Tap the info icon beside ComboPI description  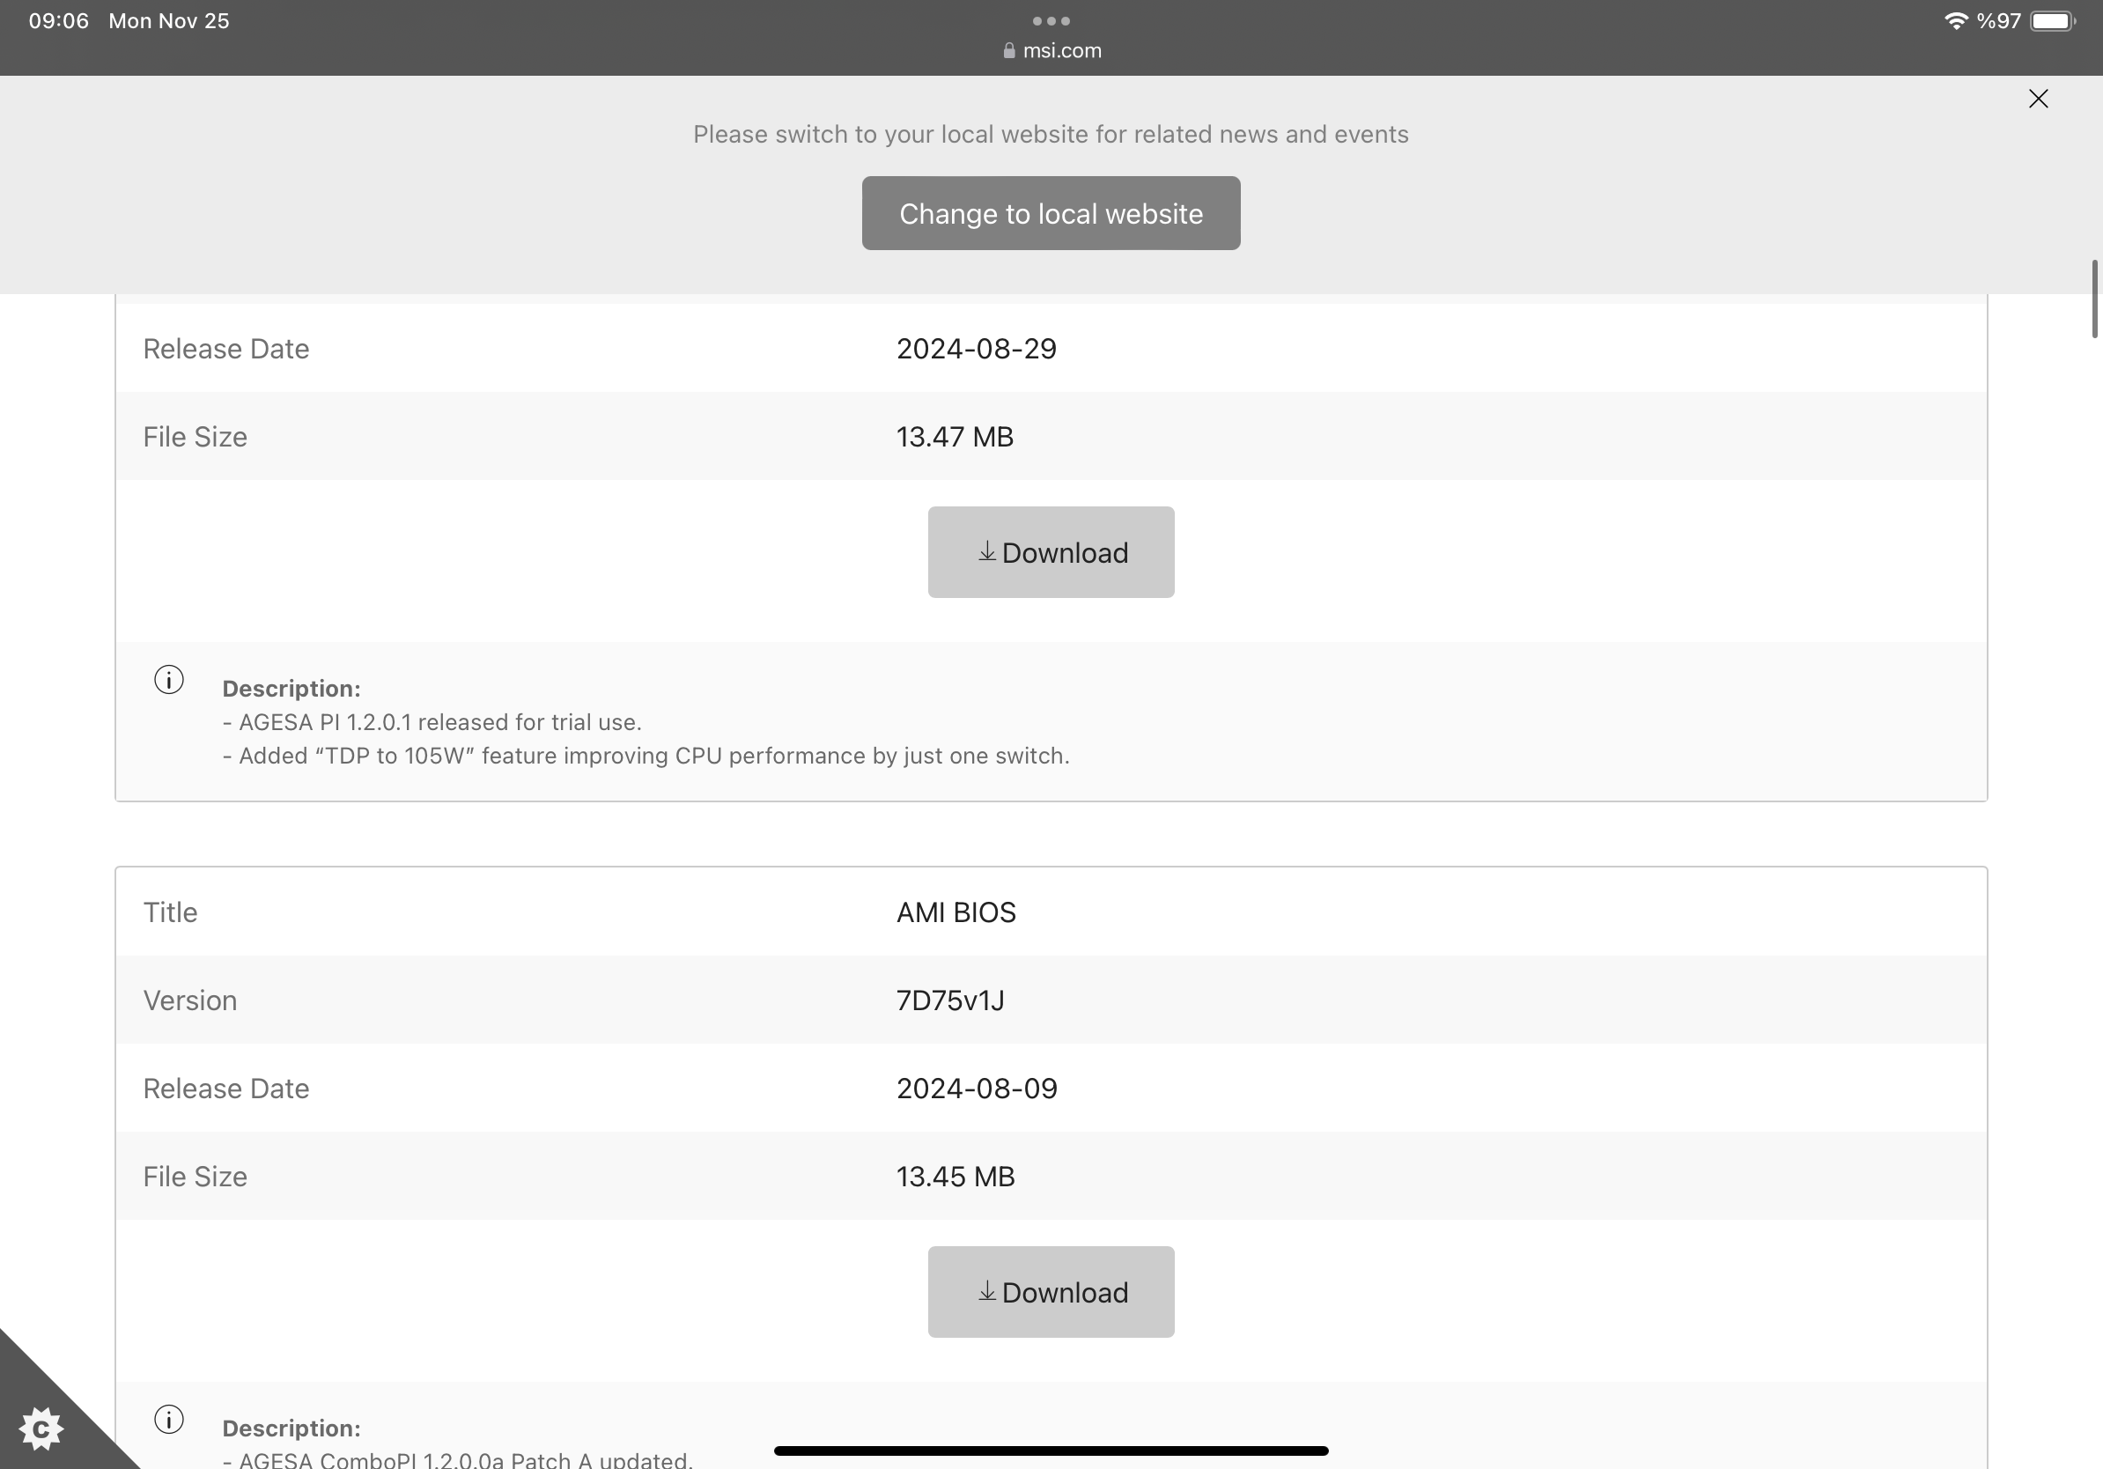tap(168, 1419)
